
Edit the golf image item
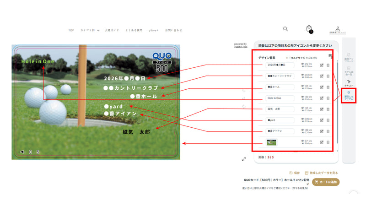point(322,142)
